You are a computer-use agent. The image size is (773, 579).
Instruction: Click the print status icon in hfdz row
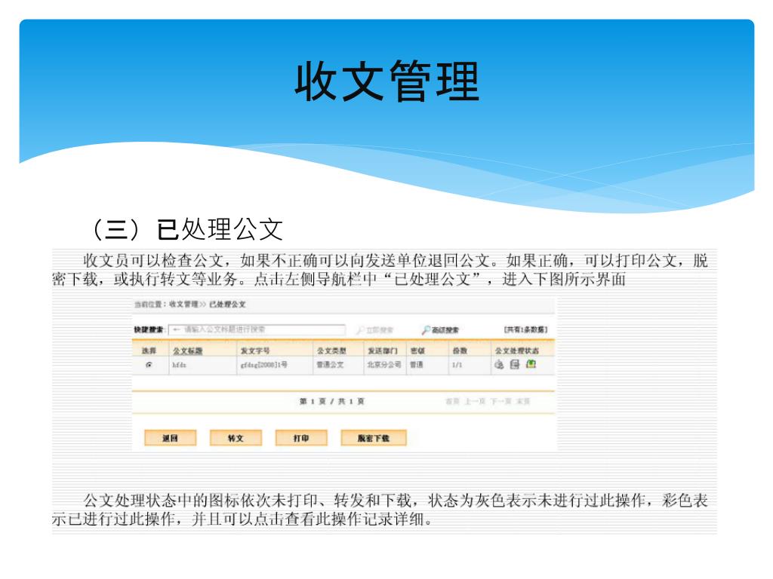(499, 364)
